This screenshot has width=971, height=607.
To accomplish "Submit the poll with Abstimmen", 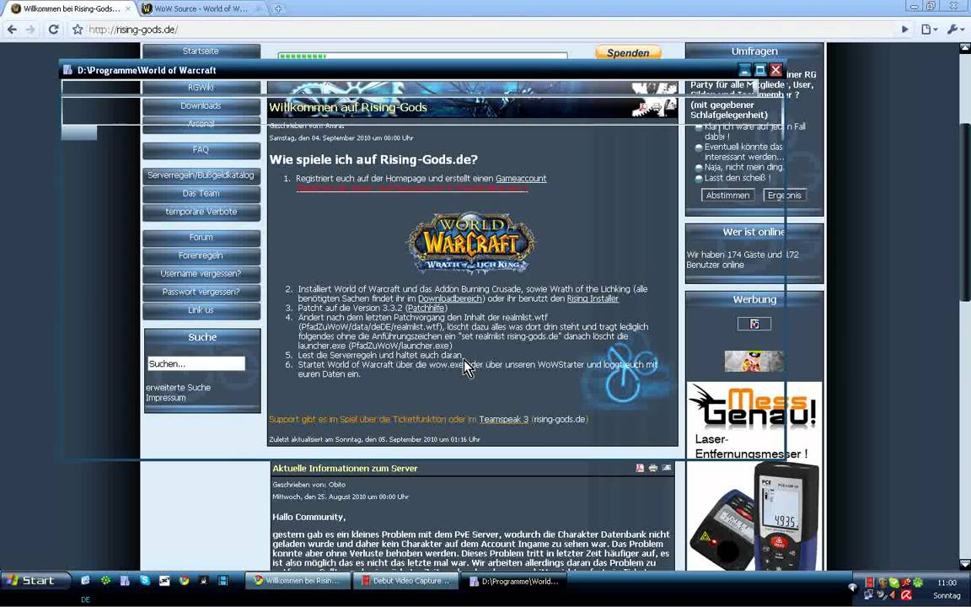I will (727, 195).
